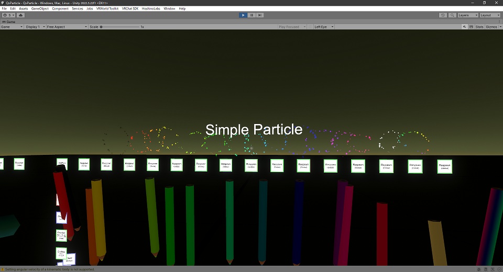Viewport: 503px width, 272px height.
Task: Click the checkmark activity icon in status bar
Action: 499,269
